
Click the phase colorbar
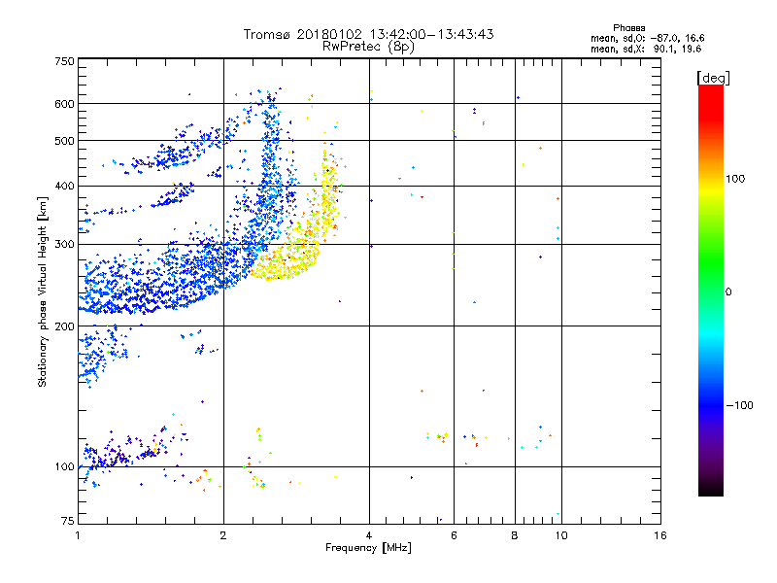(x=711, y=290)
